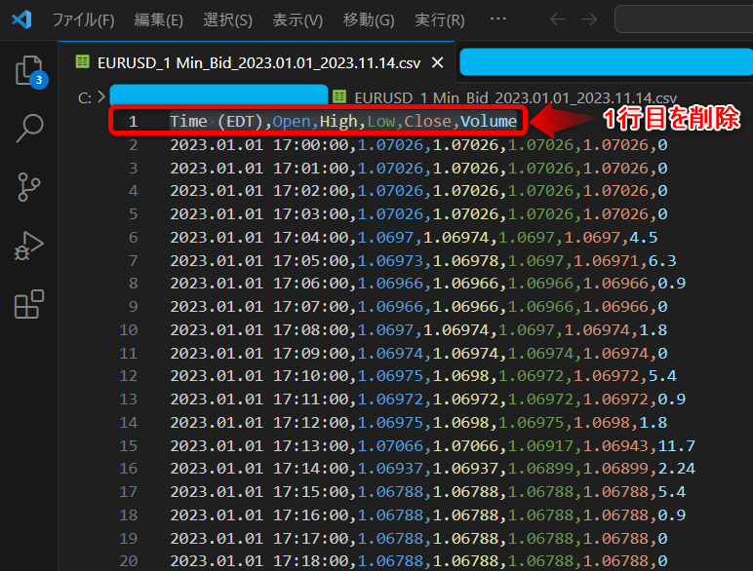Click the High column header word
This screenshot has height=571, width=753.
[338, 122]
